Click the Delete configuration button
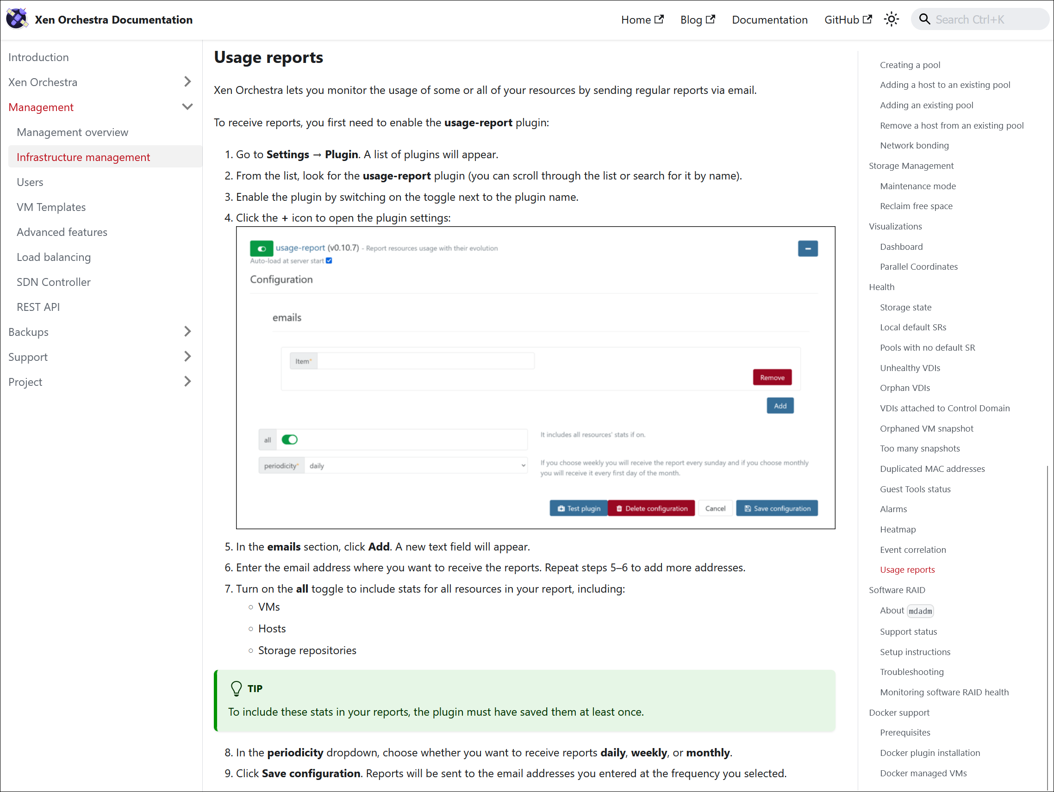This screenshot has width=1054, height=792. (x=651, y=508)
